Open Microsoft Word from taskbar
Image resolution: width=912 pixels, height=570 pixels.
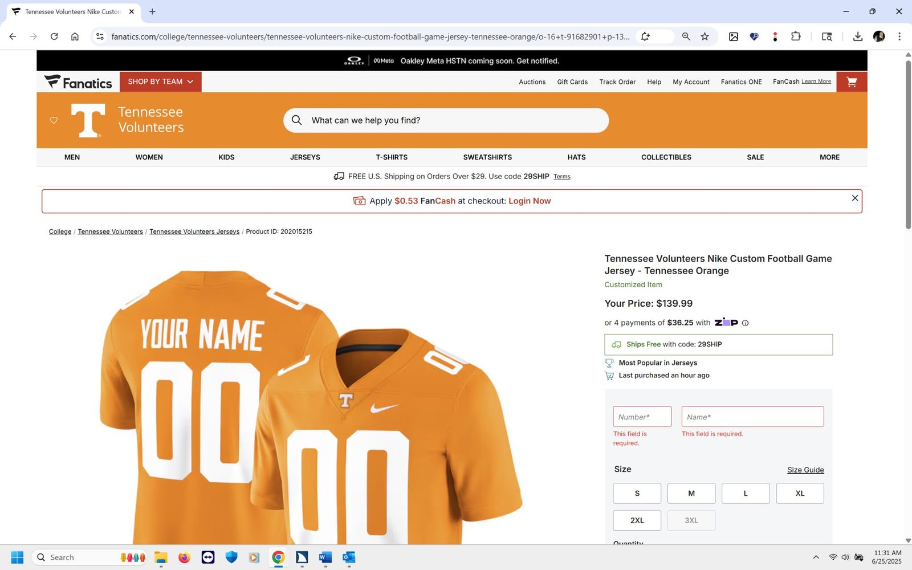pos(325,557)
